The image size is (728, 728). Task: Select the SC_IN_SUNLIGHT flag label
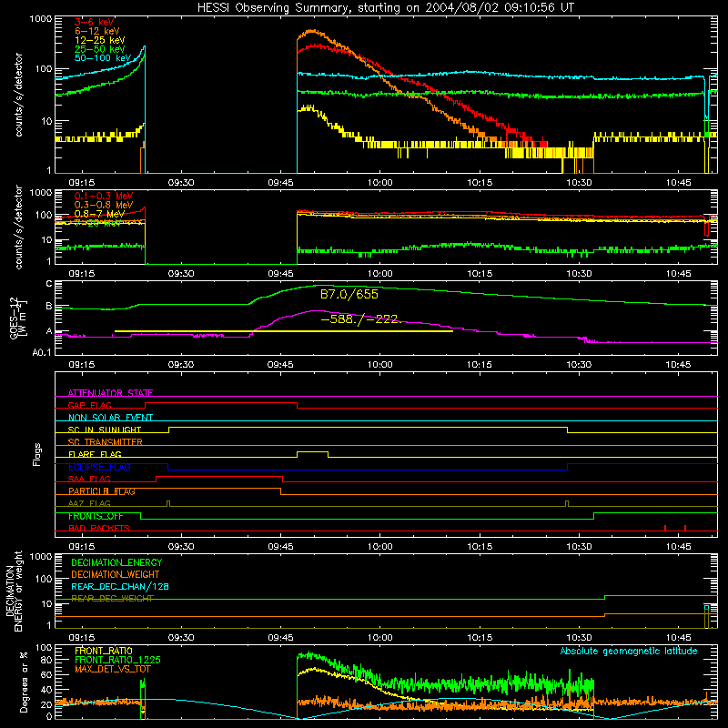pyautogui.click(x=104, y=430)
